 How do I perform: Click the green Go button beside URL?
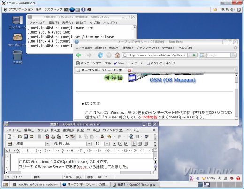pos(194,55)
